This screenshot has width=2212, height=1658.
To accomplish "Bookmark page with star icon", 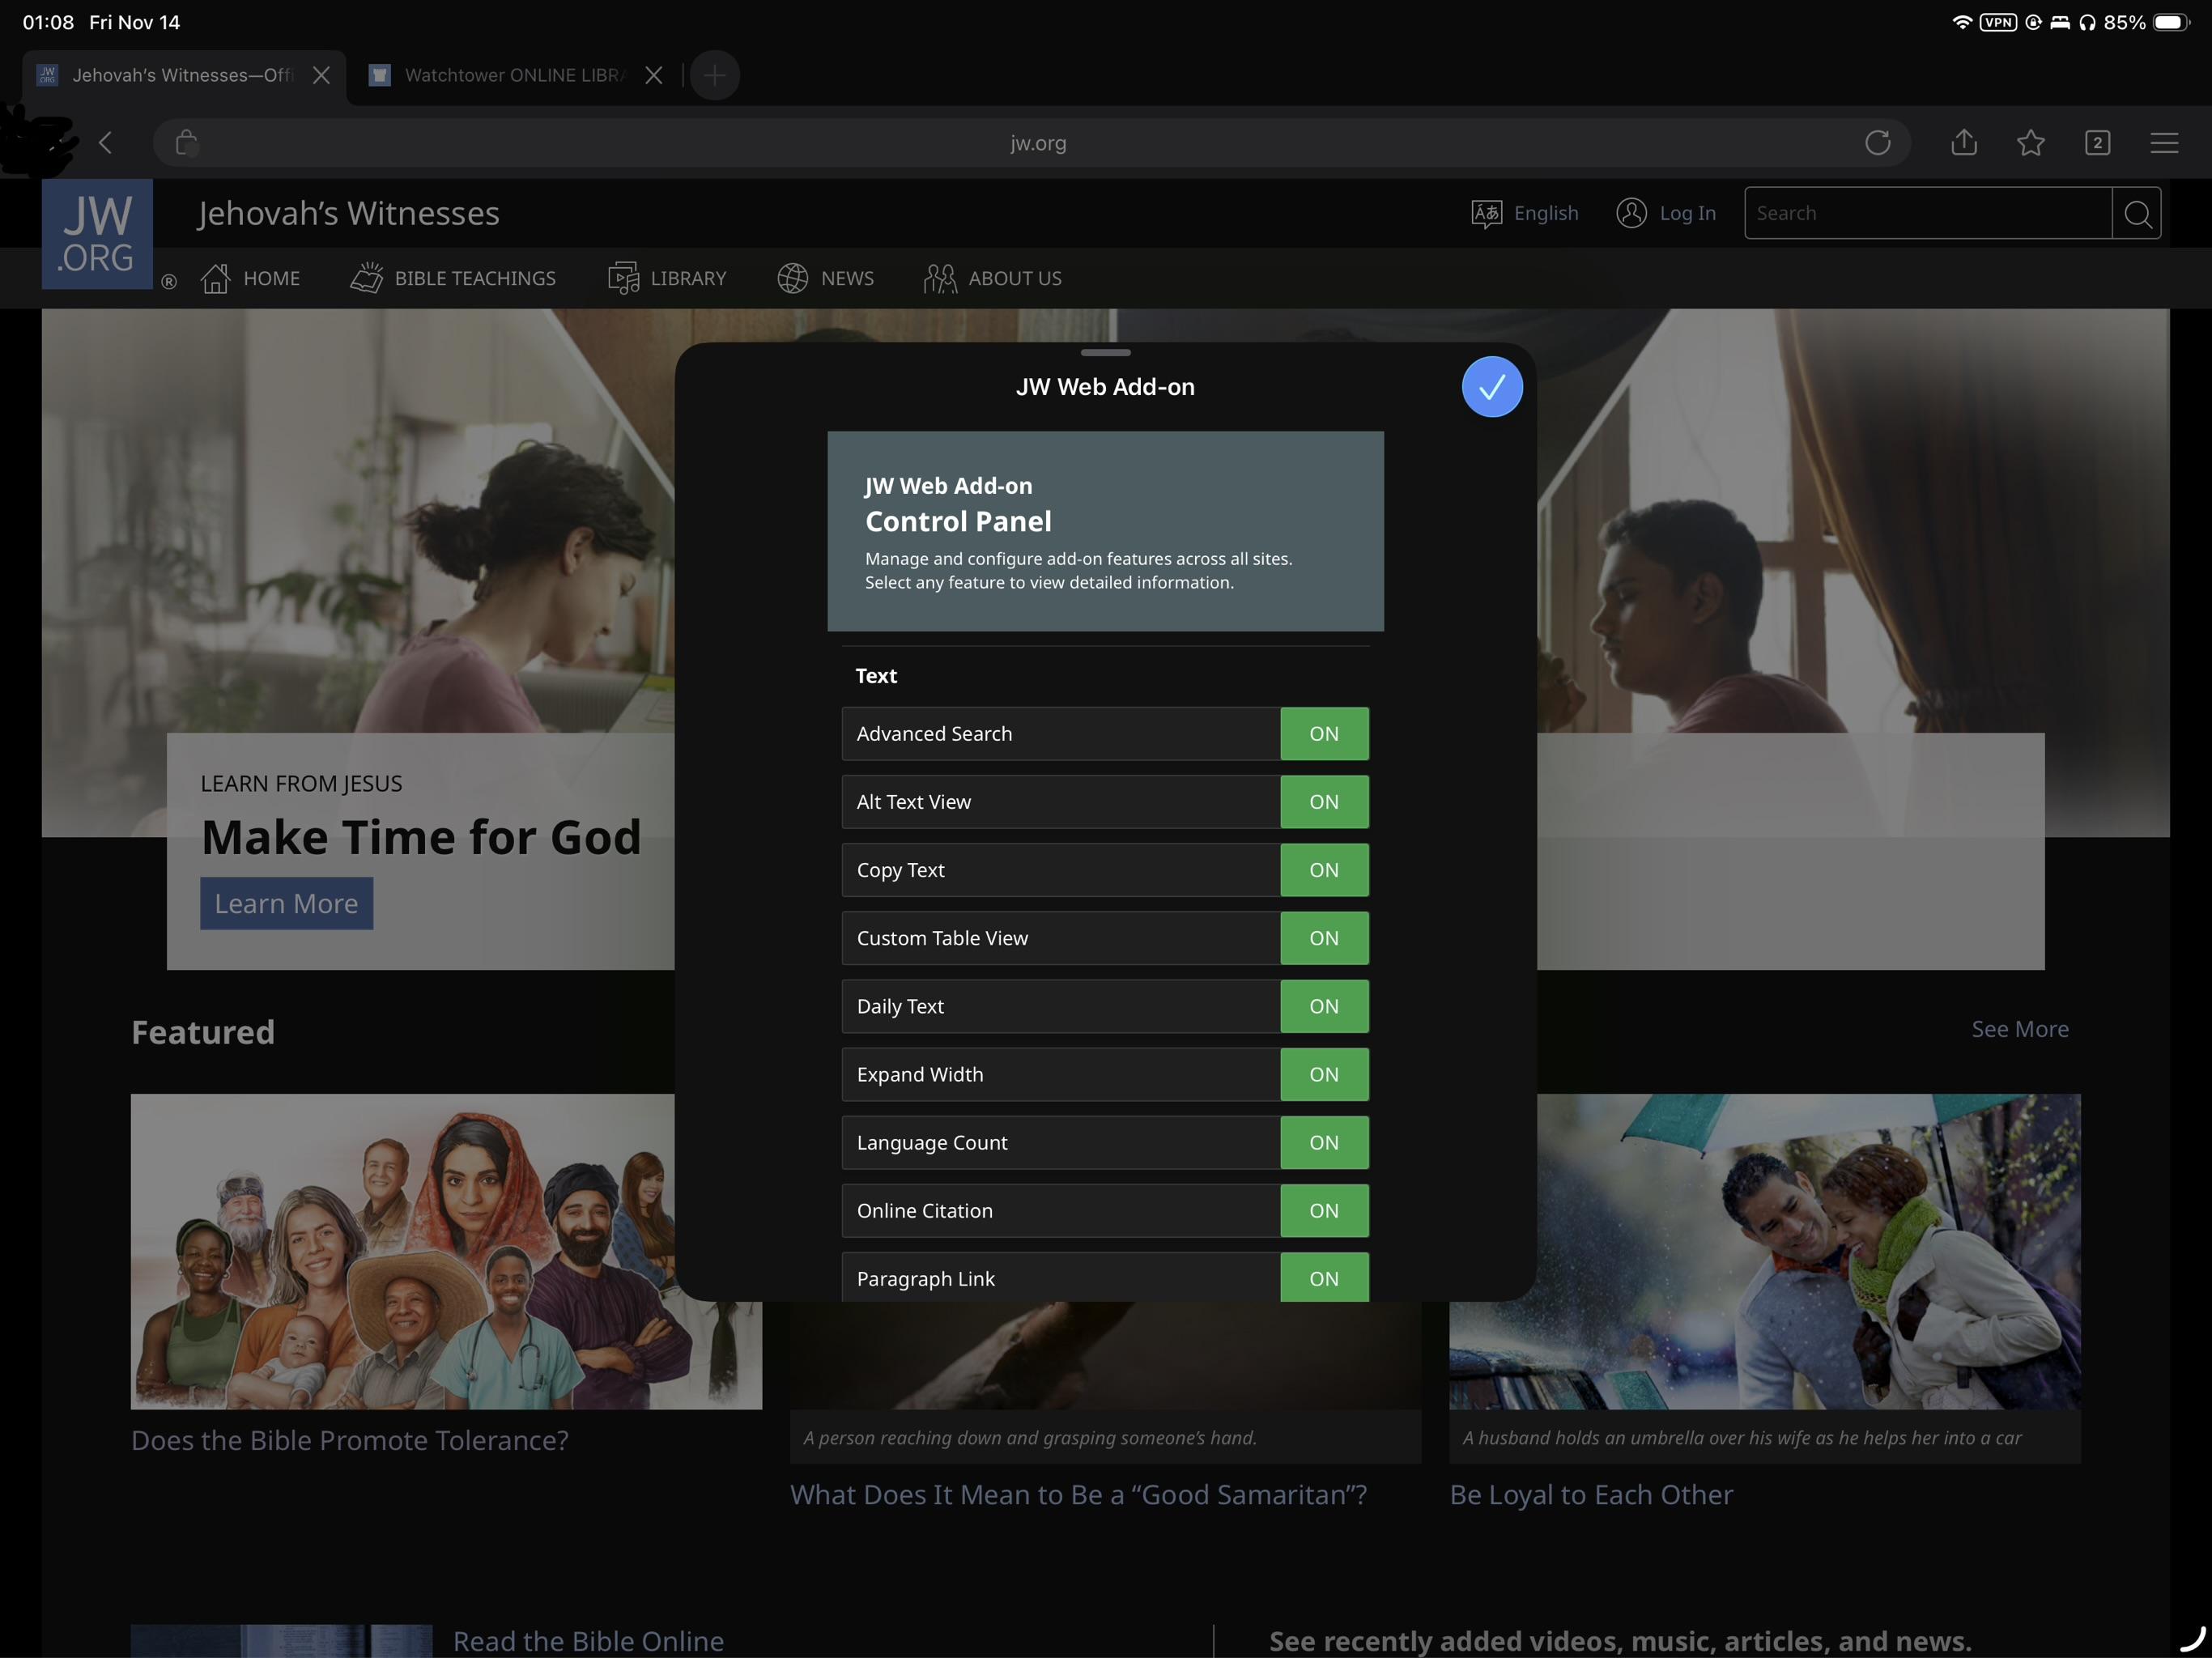I will tap(2030, 143).
